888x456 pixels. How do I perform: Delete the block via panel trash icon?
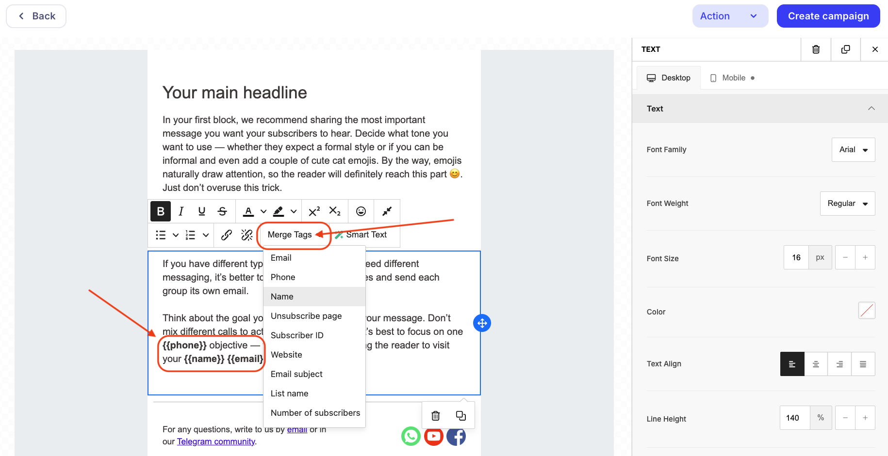(x=816, y=49)
